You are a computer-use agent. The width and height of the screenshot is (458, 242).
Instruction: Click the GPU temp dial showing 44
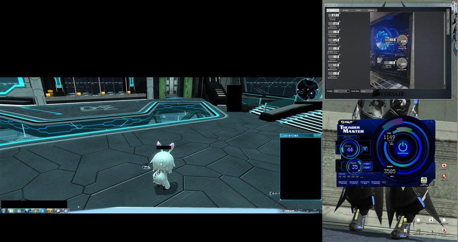[350, 150]
